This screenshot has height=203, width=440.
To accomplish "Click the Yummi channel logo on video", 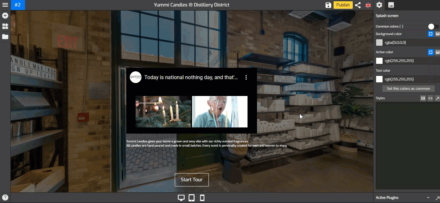I will pyautogui.click(x=136, y=77).
